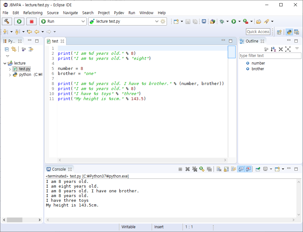Viewport: 303px width, 232px height.
Task: Toggle Word Wrap in Console toolbar
Action: coord(233,169)
